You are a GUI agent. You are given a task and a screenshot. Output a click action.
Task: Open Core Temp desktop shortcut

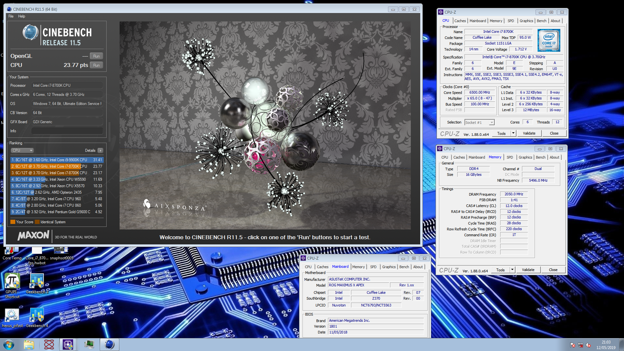click(12, 253)
